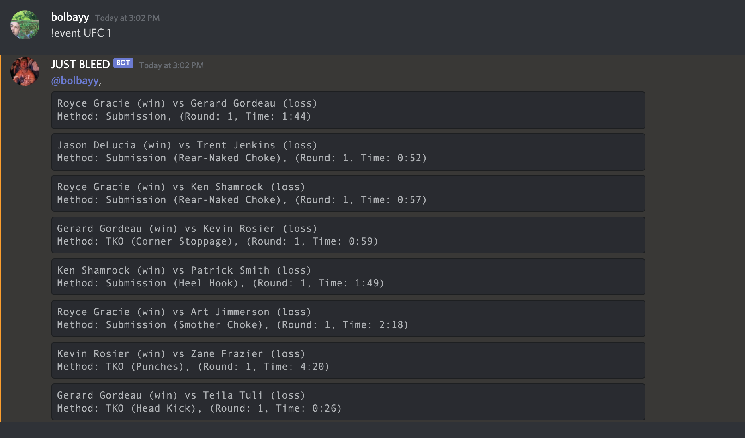Image resolution: width=745 pixels, height=438 pixels.
Task: Click the Gerard Gordeau vs Teila Tuli result
Action: (348, 402)
